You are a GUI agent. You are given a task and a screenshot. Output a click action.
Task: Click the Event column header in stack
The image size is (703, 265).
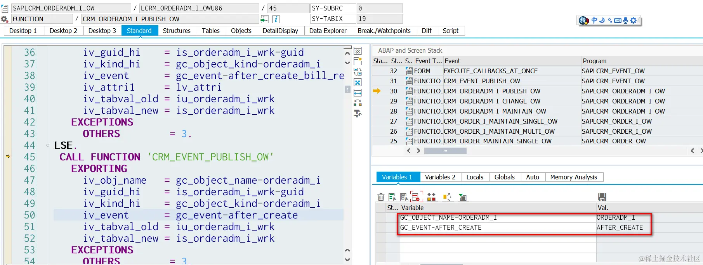click(x=512, y=61)
